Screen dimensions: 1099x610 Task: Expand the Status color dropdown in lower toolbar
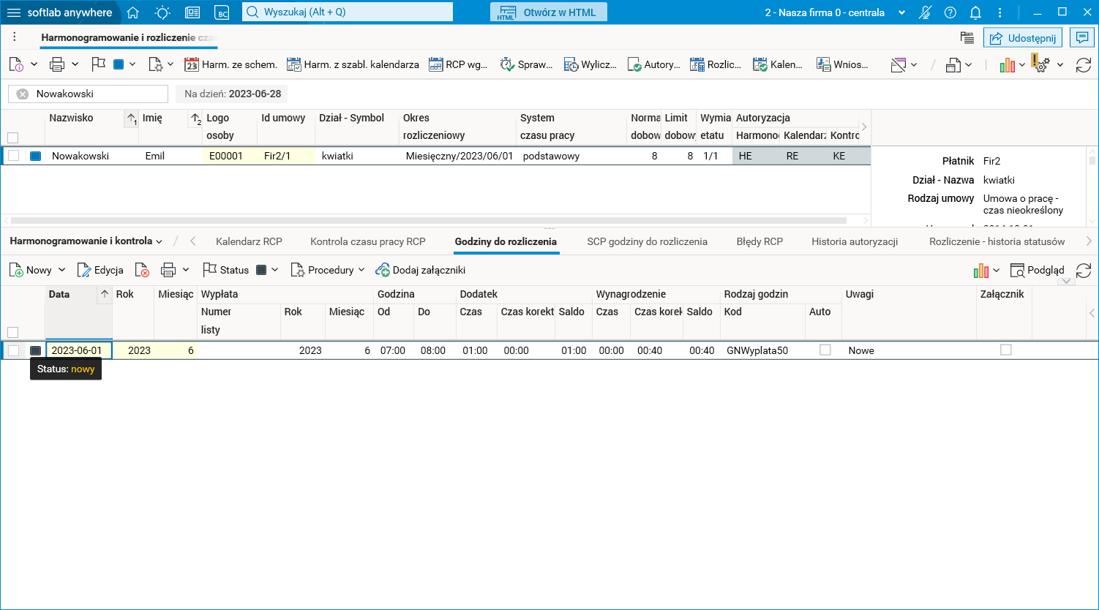coord(275,270)
